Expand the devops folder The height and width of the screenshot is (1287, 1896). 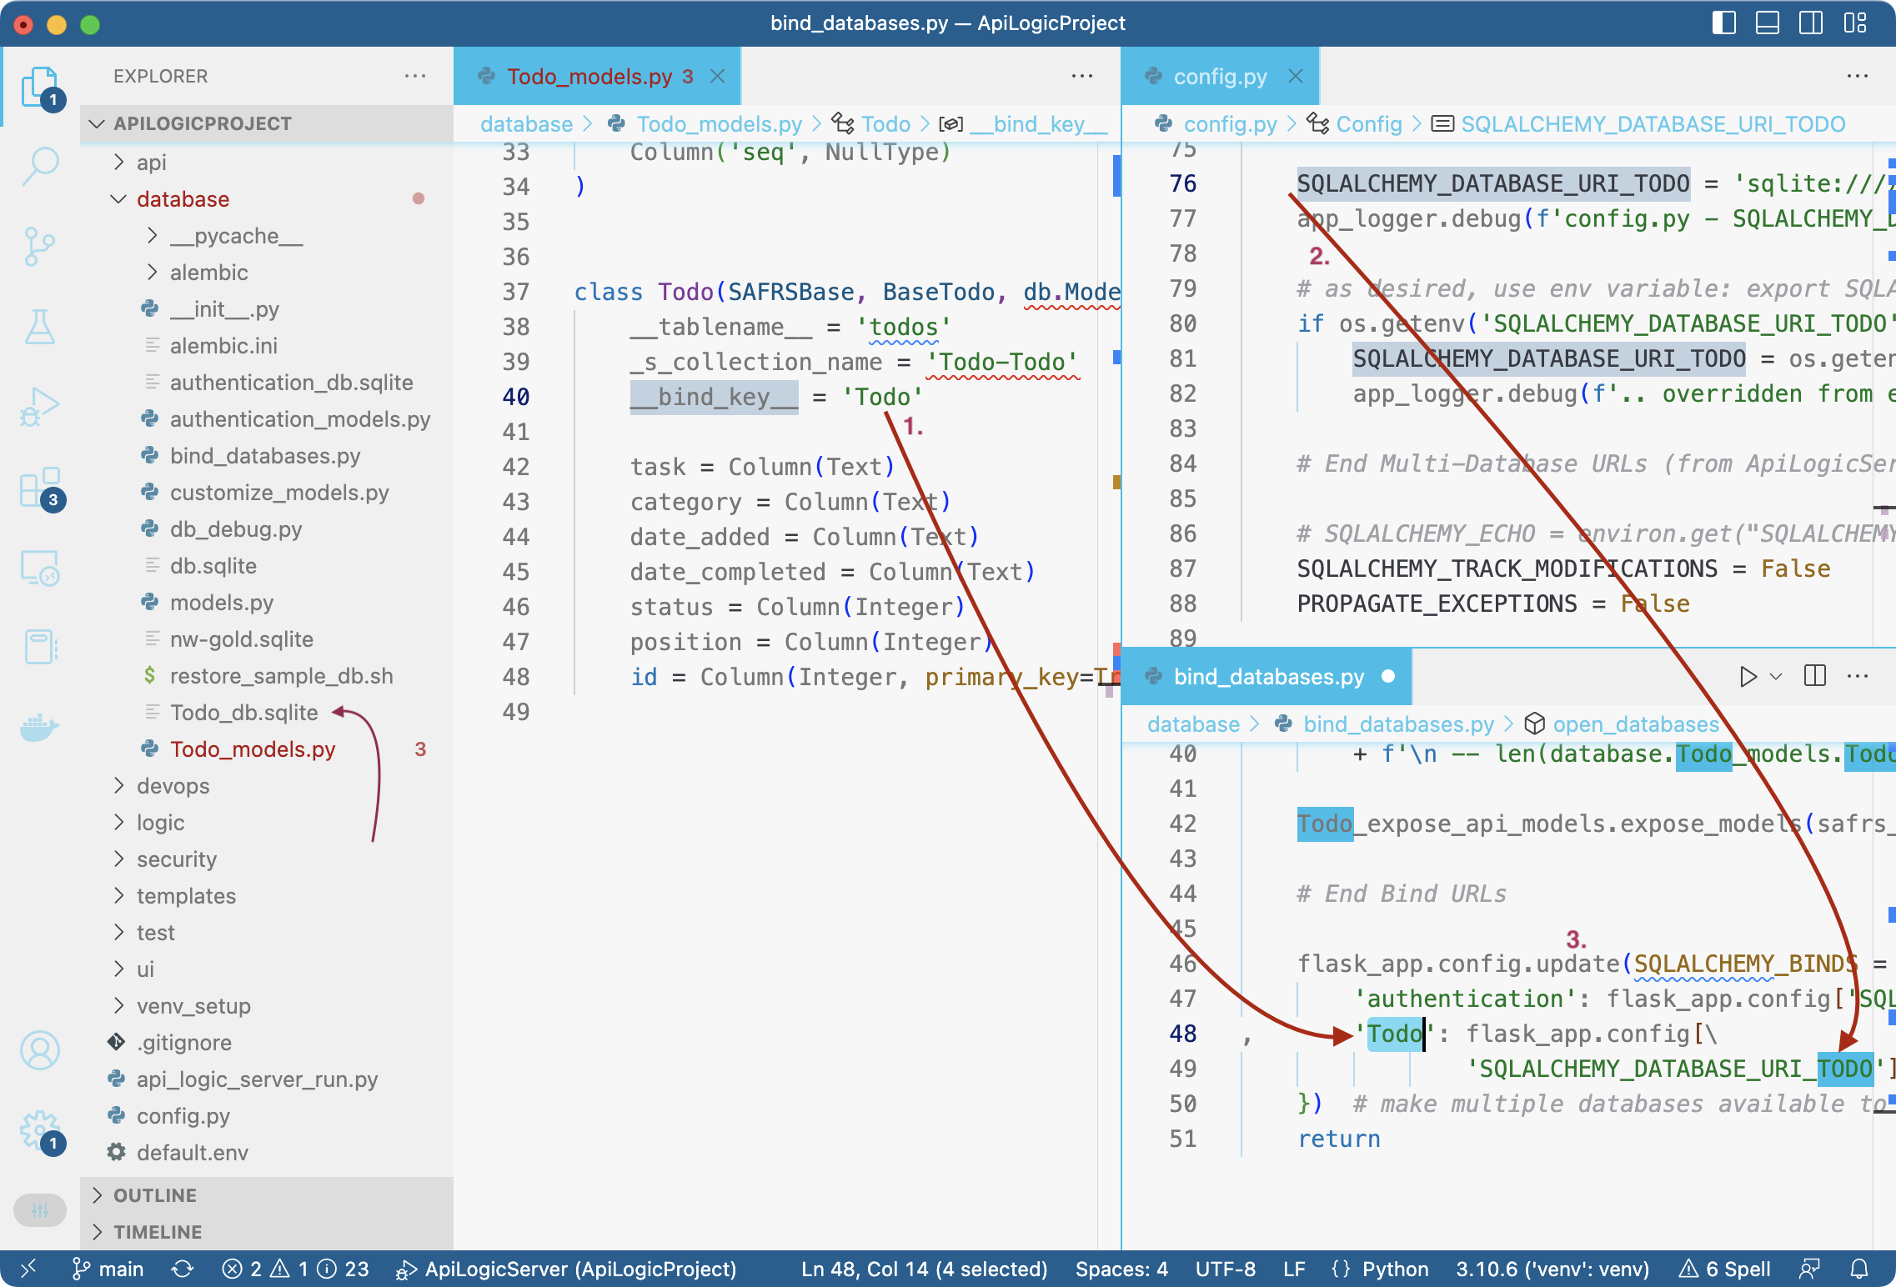267,786
